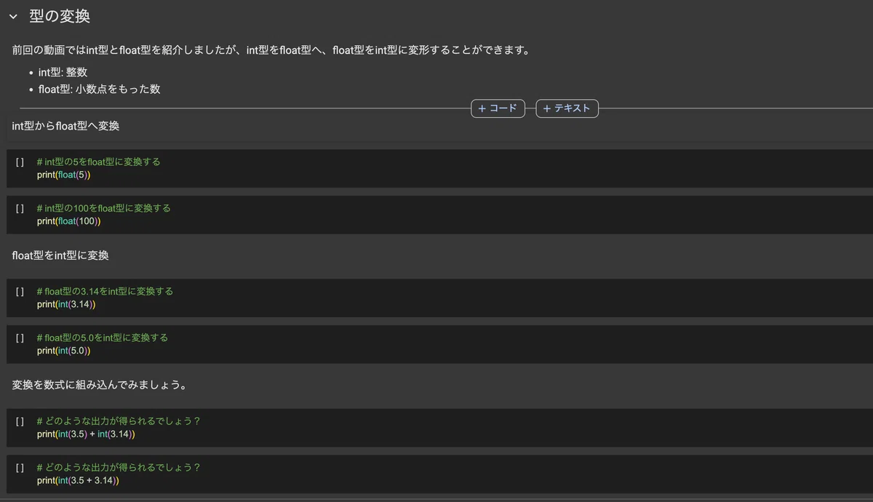
Task: Collapse the 型の変換 section chevron
Action: [12, 17]
